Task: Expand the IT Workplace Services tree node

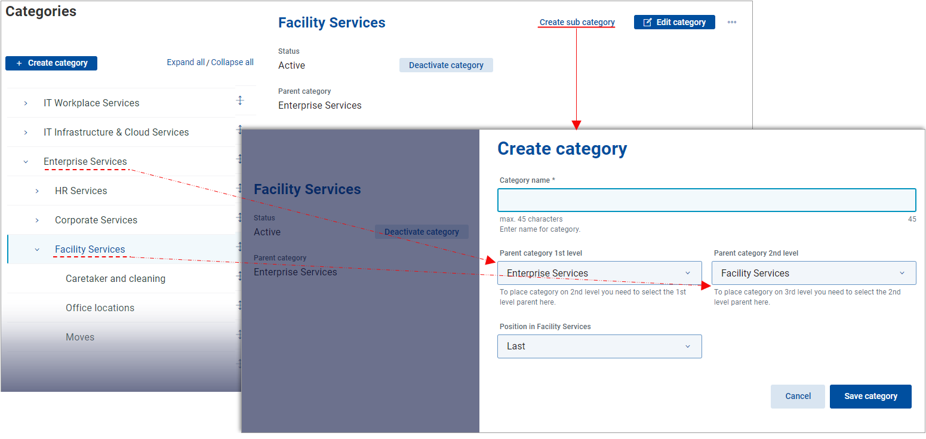Action: (26, 103)
